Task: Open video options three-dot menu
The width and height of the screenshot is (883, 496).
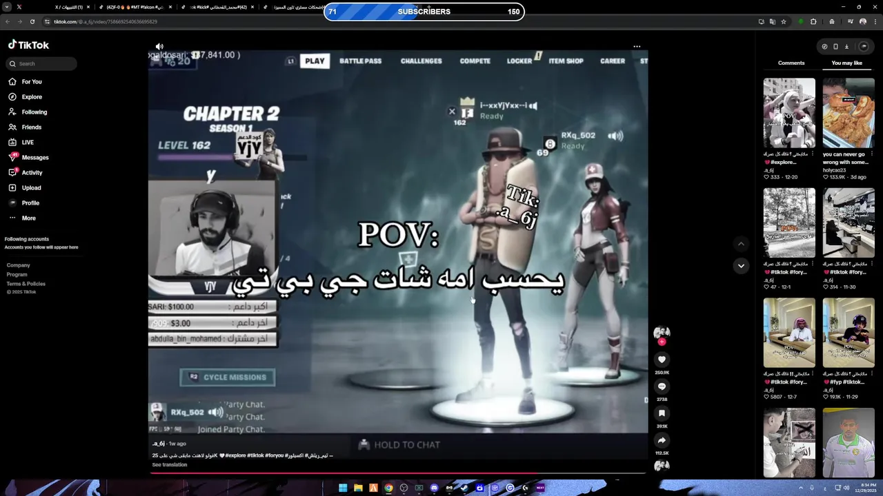Action: coord(637,46)
